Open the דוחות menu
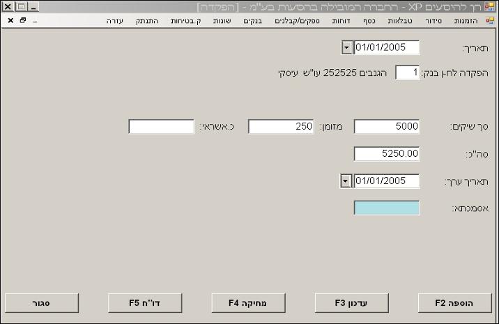 click(341, 21)
